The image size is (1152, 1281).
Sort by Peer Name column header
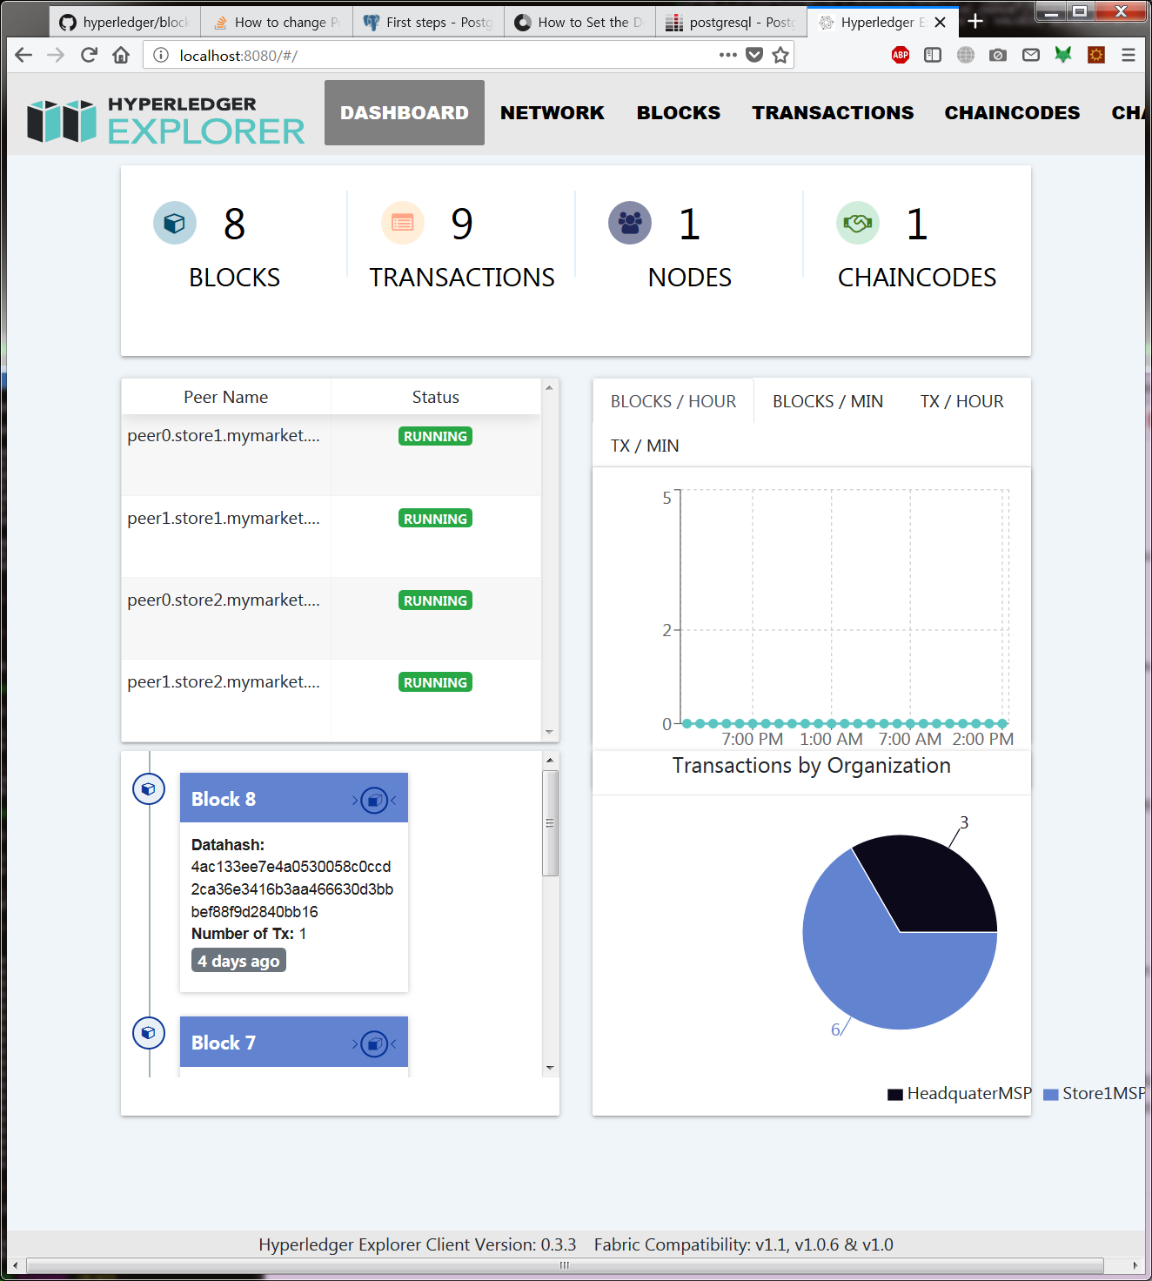point(225,397)
